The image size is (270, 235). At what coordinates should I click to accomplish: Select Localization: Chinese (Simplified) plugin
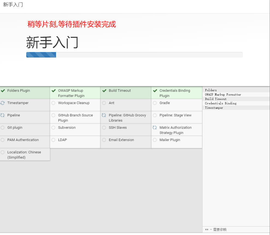pos(25,154)
